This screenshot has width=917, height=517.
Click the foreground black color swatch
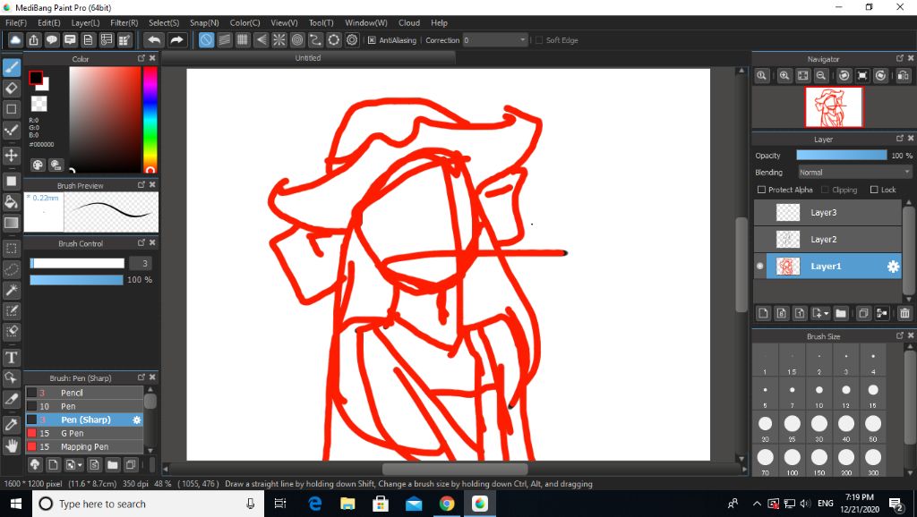pos(36,77)
